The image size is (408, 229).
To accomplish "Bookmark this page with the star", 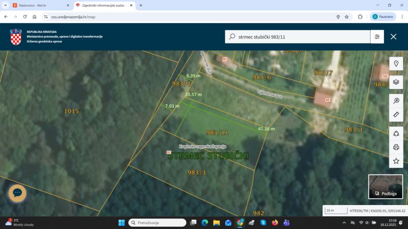I will click(347, 17).
